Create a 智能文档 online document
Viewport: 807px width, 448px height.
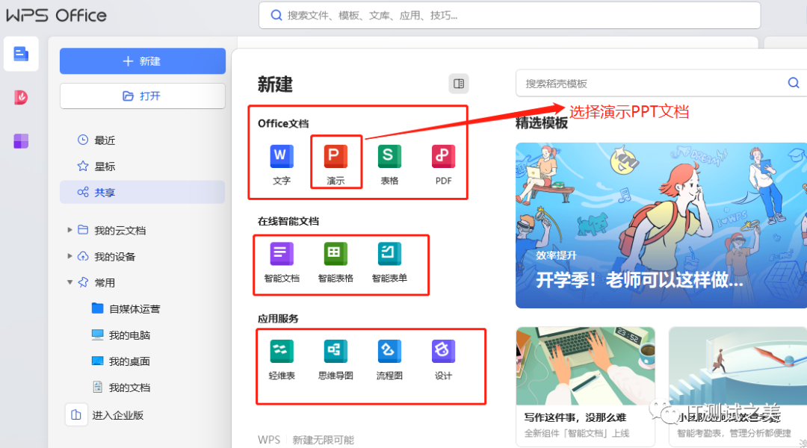tap(282, 255)
